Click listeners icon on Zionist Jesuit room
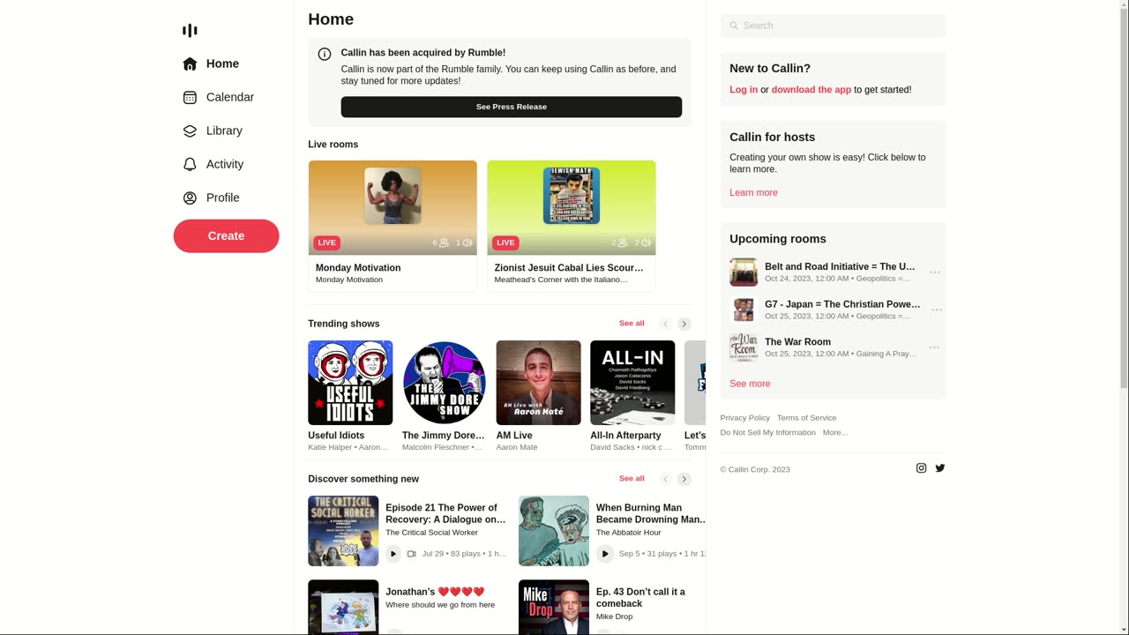 [623, 243]
